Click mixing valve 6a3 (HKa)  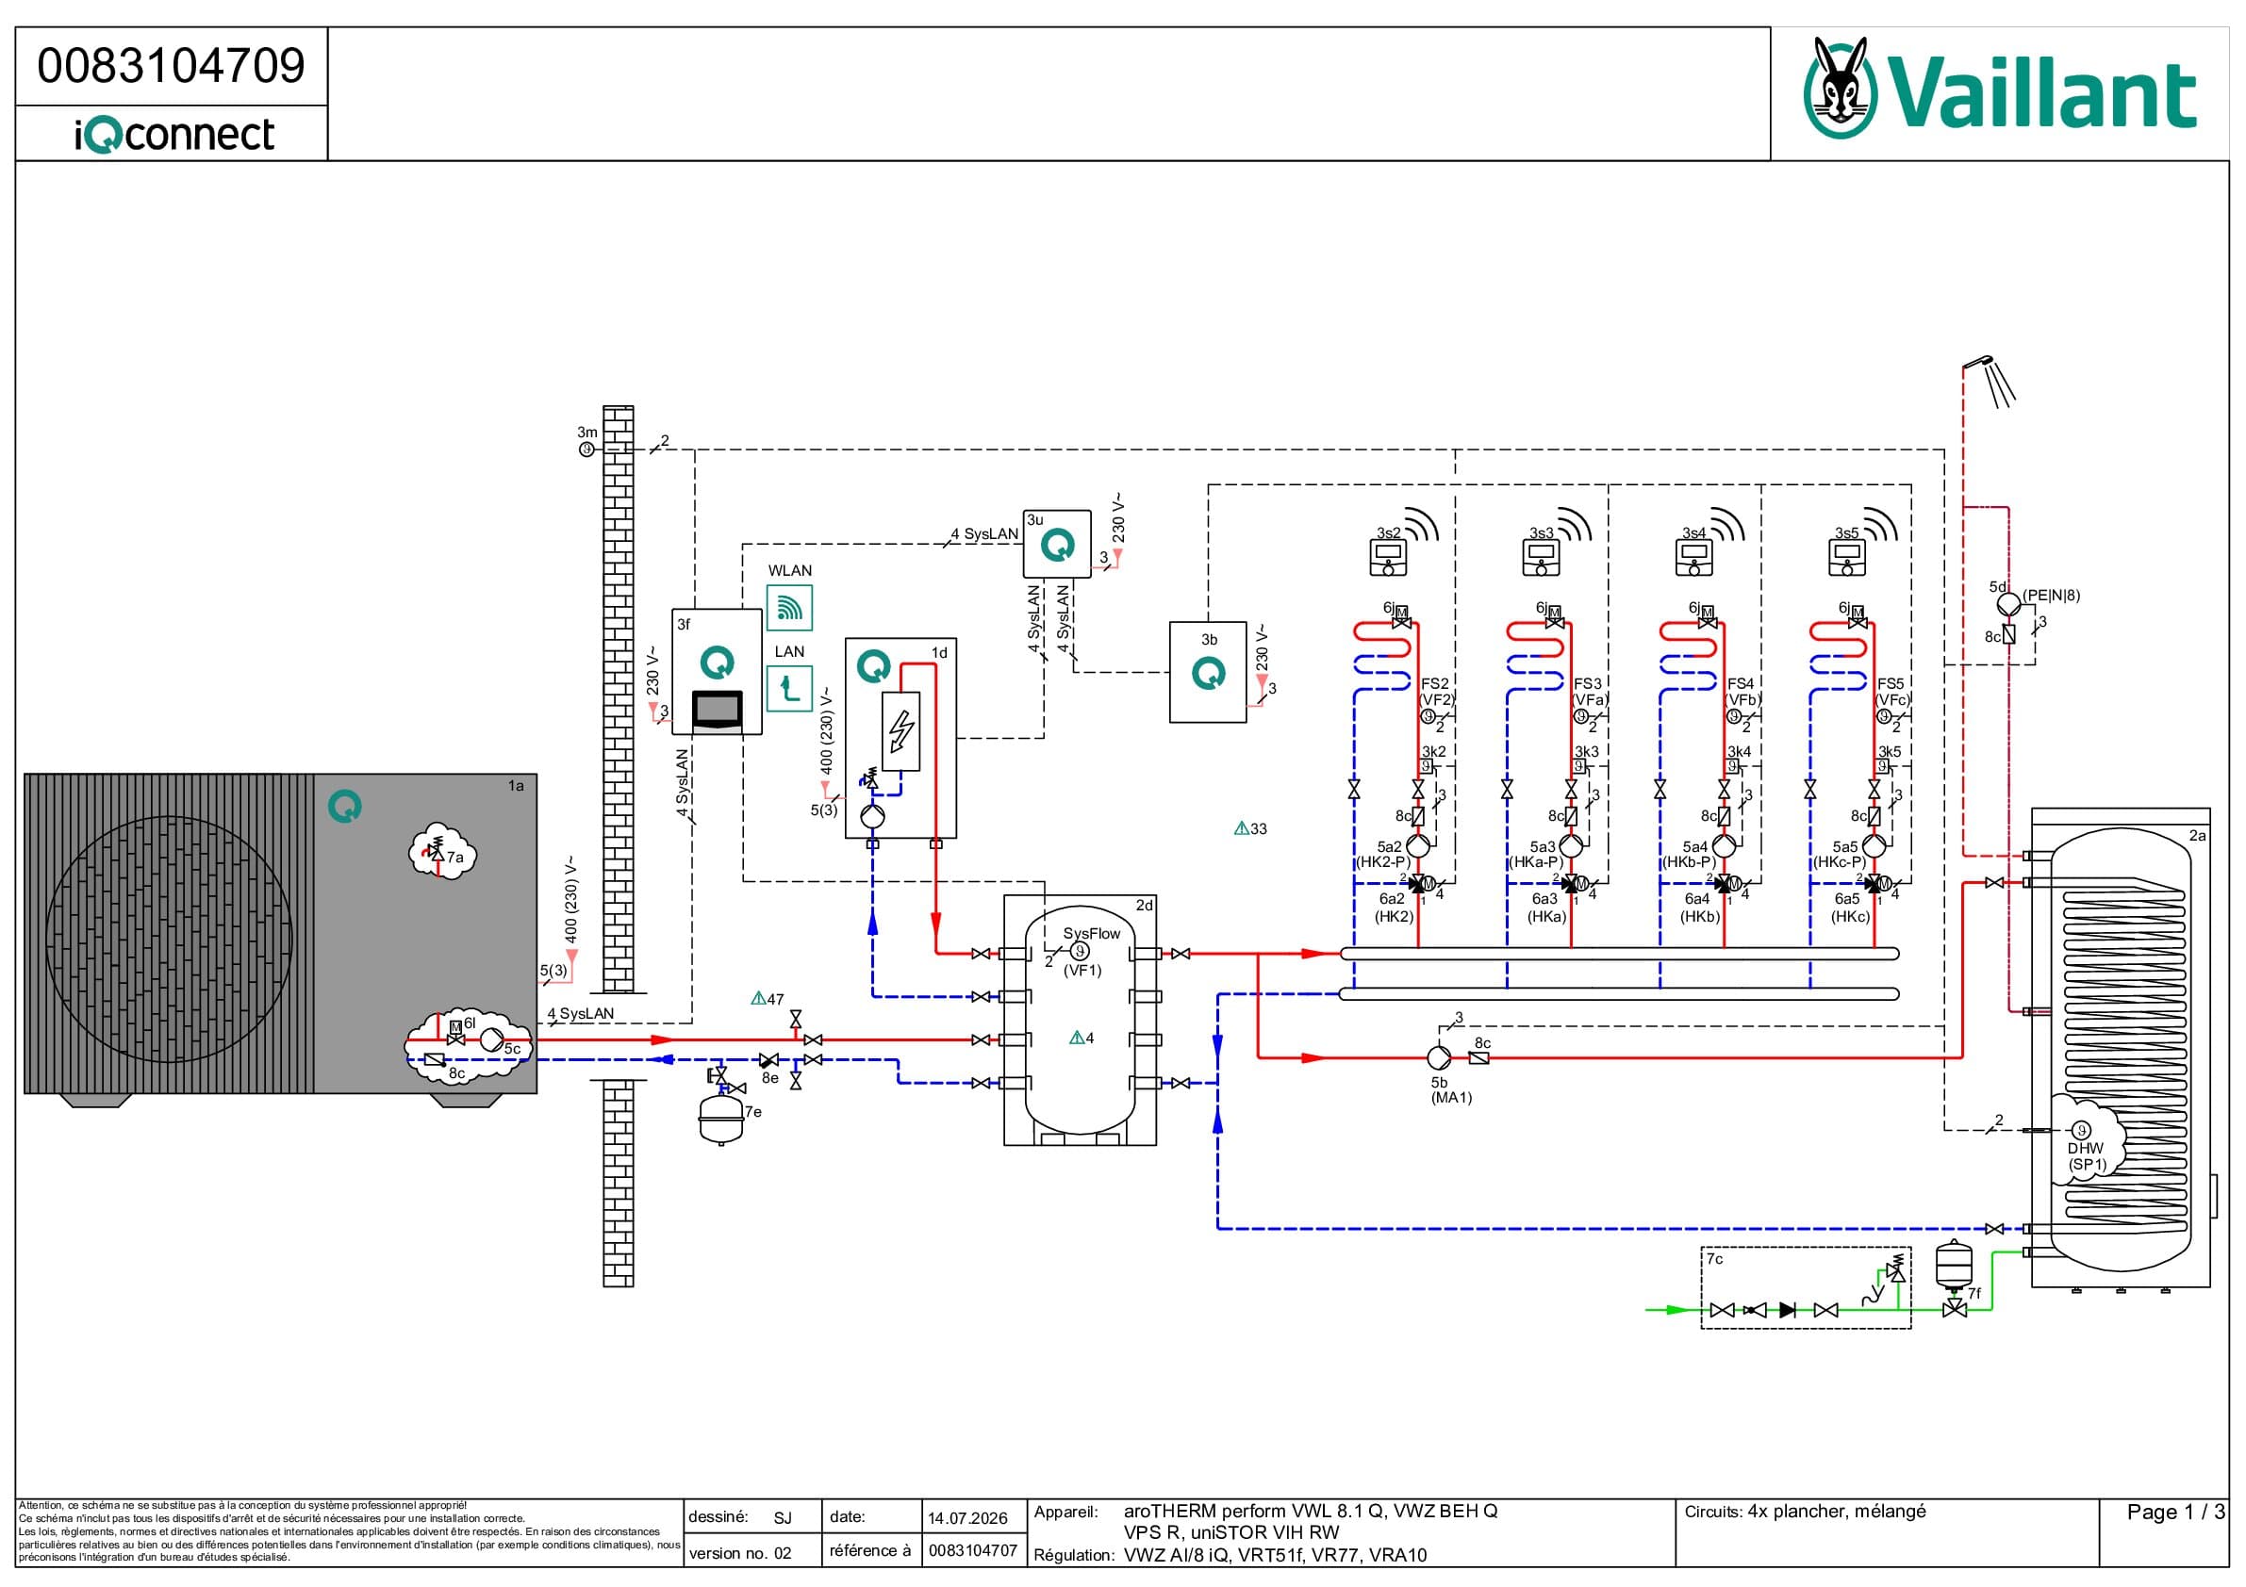click(x=1571, y=884)
